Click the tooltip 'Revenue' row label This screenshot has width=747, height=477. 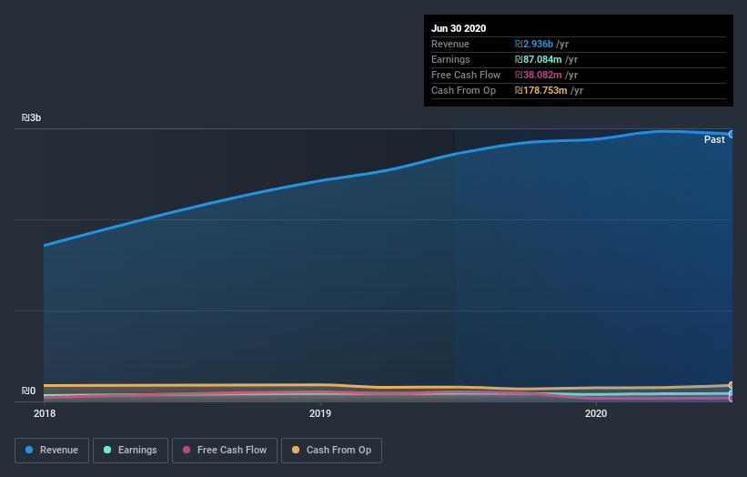tap(450, 44)
